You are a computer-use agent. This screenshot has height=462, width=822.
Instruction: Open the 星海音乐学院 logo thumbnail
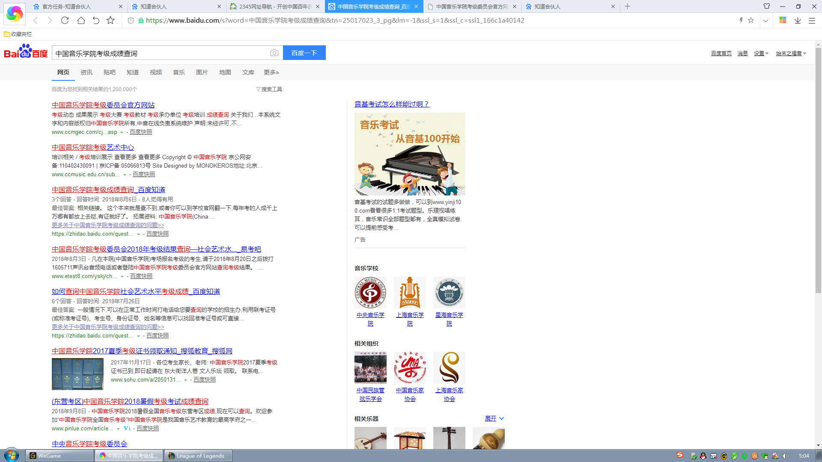(449, 293)
